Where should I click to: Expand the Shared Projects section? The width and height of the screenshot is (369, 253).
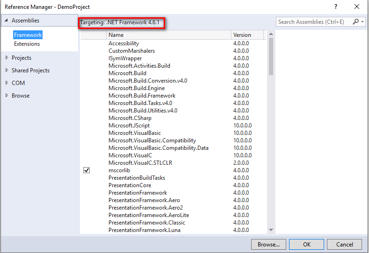tap(7, 70)
